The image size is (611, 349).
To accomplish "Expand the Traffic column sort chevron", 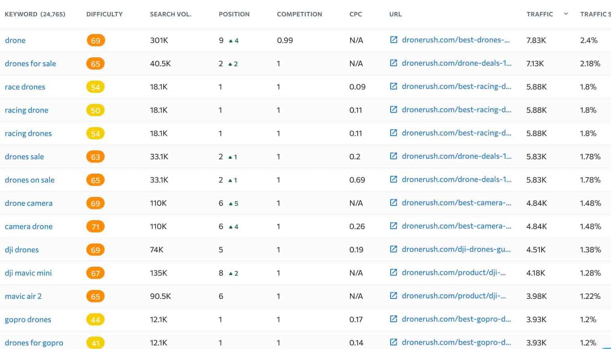I will (x=566, y=14).
